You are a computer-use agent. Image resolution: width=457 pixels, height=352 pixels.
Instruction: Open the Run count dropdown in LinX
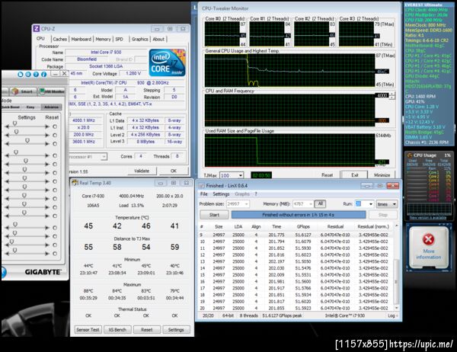370,204
